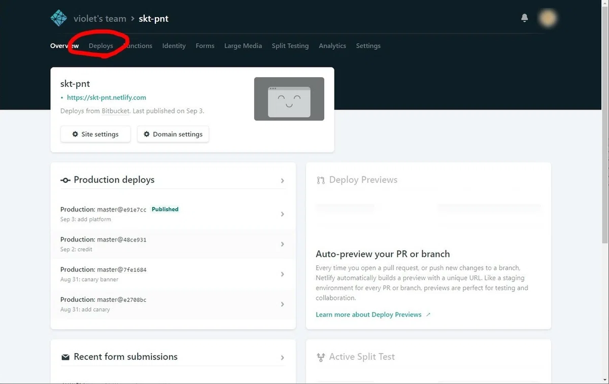Open the user avatar menu
Screen dimensions: 609x384
coord(547,18)
